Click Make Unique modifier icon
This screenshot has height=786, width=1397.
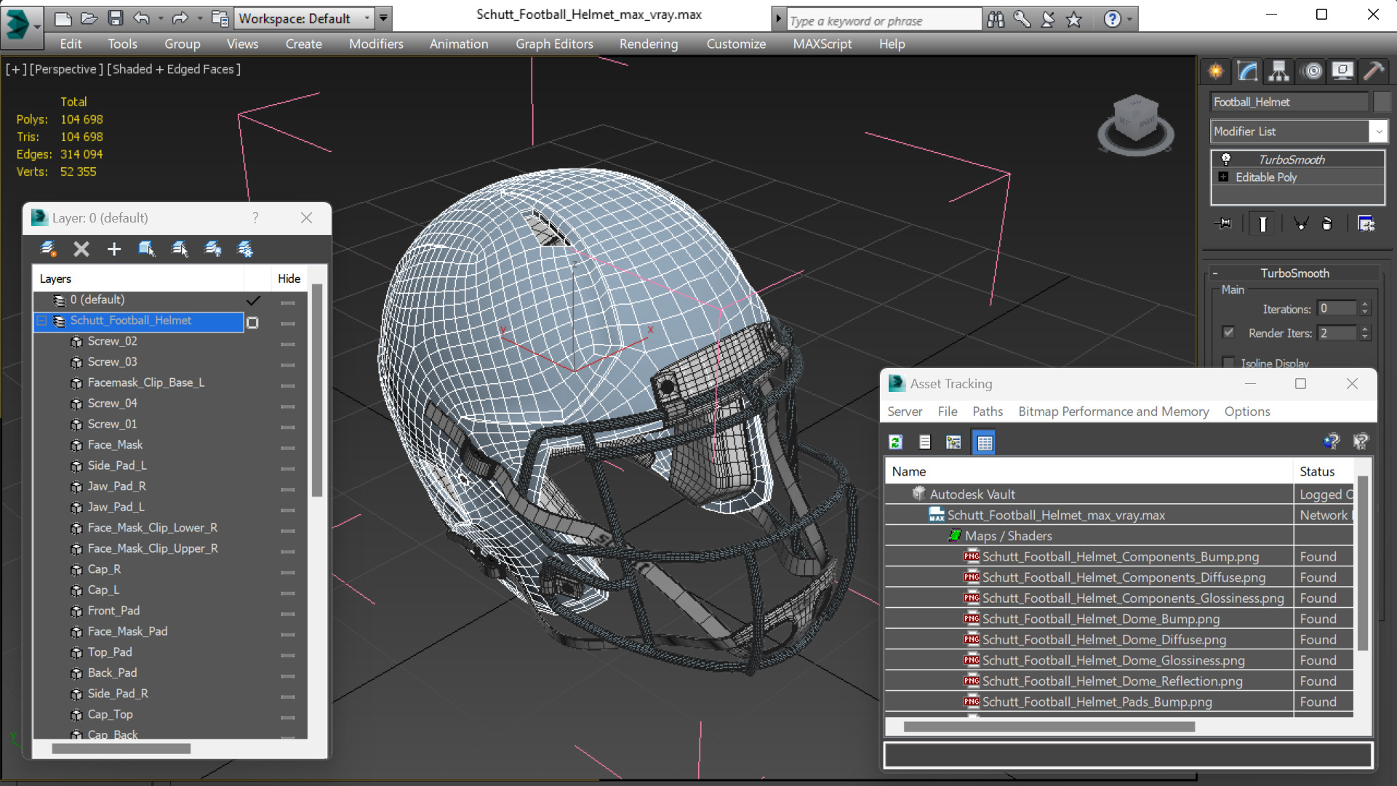tap(1300, 224)
